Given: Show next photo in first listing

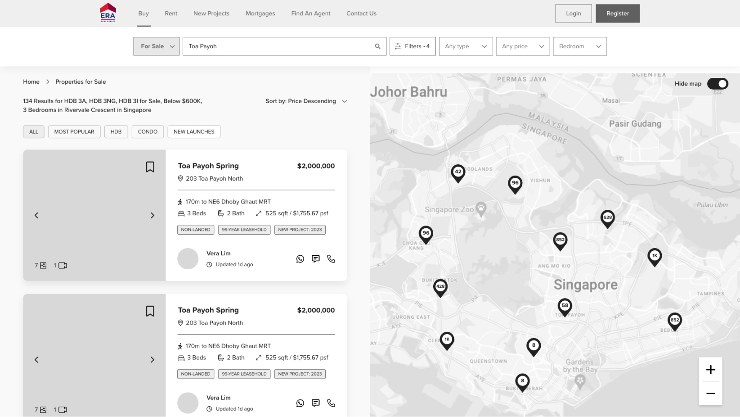Looking at the screenshot, I should click(152, 215).
